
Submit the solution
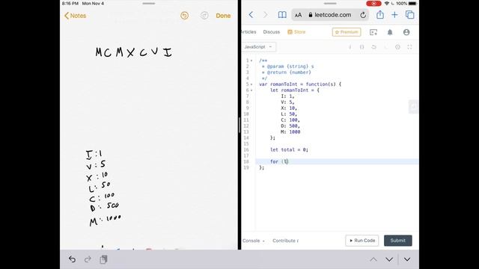[397, 241]
